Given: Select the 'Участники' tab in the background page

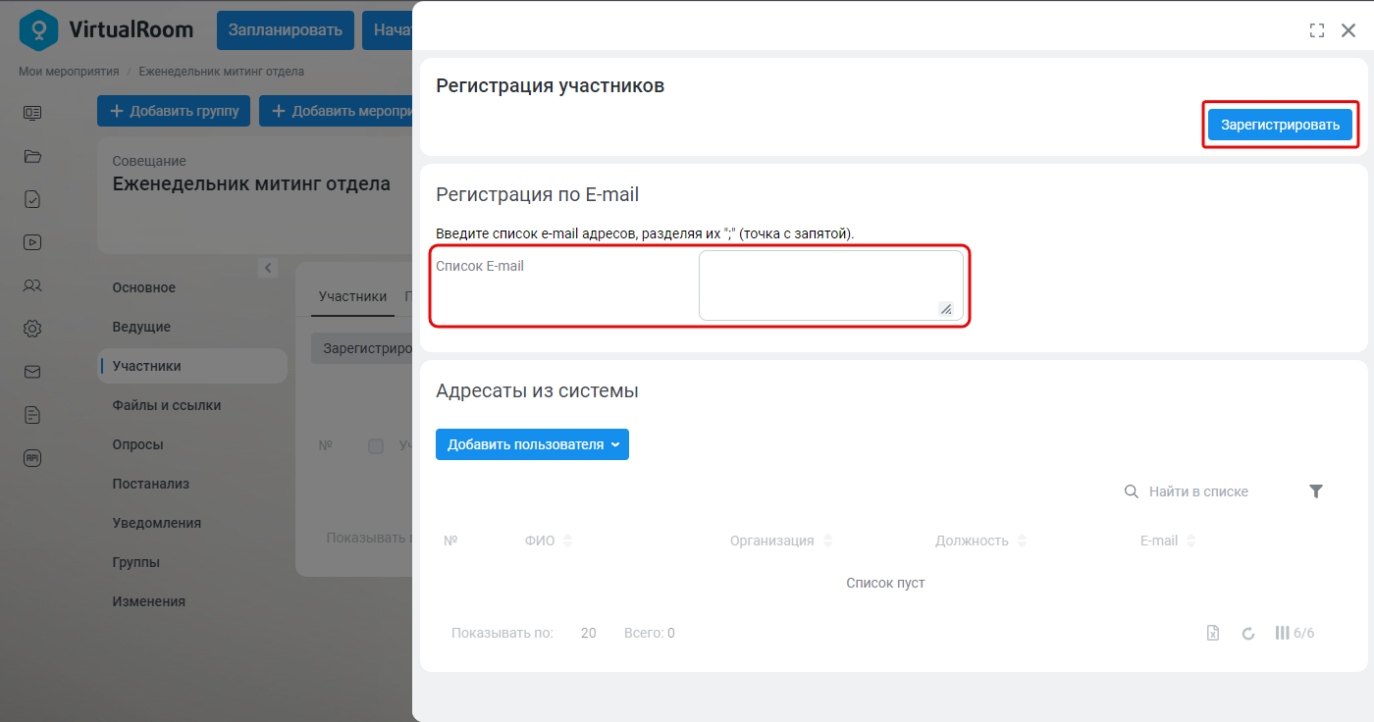Looking at the screenshot, I should coord(352,296).
